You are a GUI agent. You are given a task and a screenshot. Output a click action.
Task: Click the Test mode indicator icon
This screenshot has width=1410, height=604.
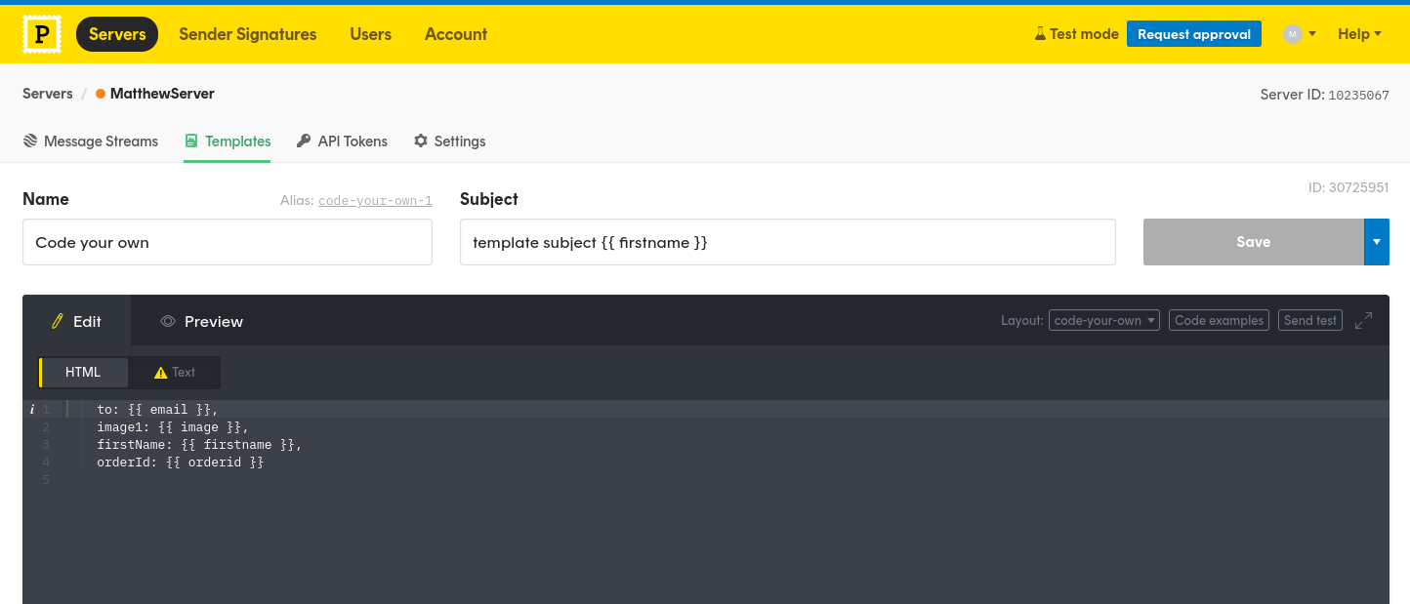point(1038,32)
